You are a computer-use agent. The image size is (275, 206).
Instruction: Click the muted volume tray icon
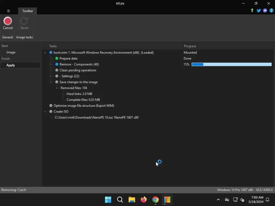[242, 200]
